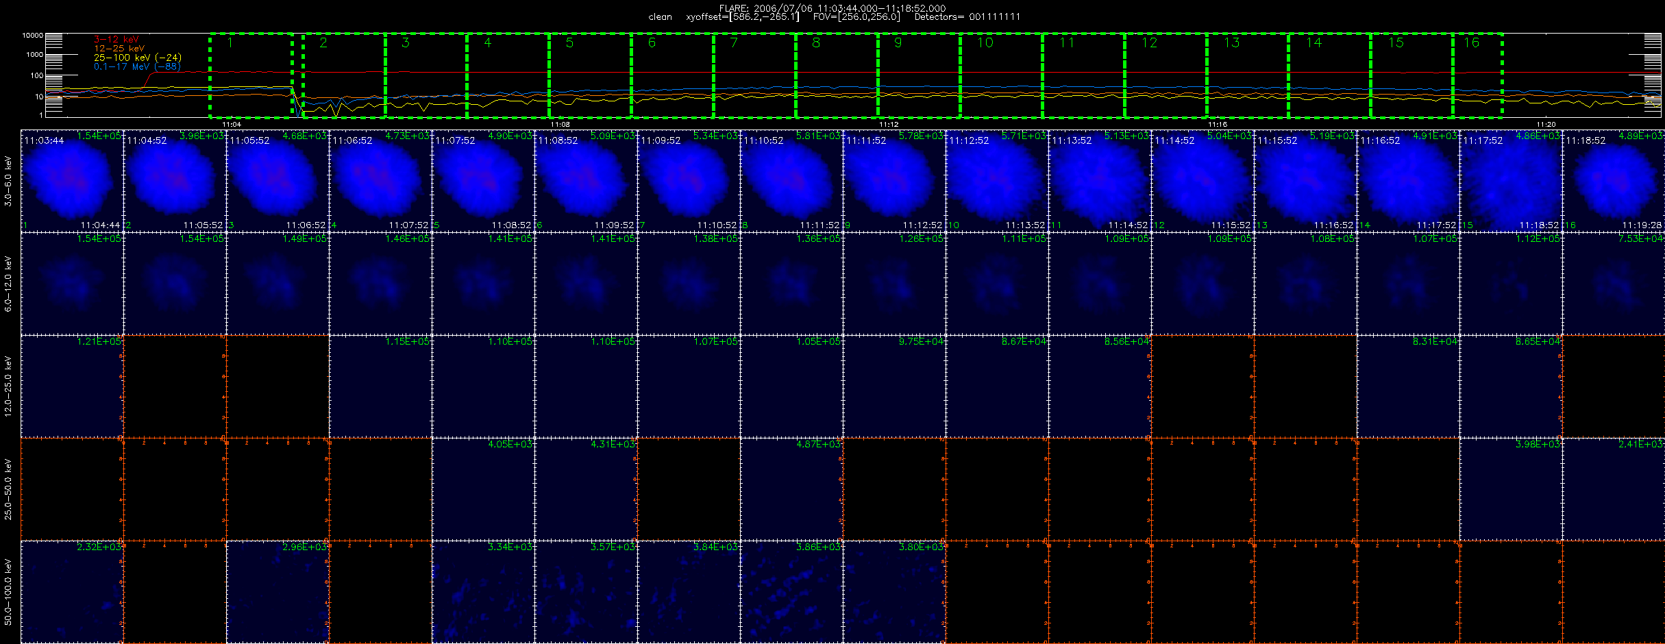Click the '25.0-50.0 keV' row axis label
Screen dimensions: 1665x644
pos(8,489)
